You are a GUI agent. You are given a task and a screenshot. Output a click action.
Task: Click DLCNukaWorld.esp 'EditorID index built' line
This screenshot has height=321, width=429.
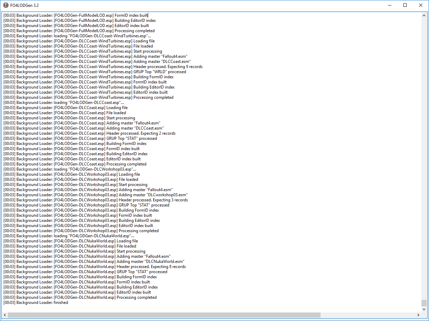(x=77, y=292)
